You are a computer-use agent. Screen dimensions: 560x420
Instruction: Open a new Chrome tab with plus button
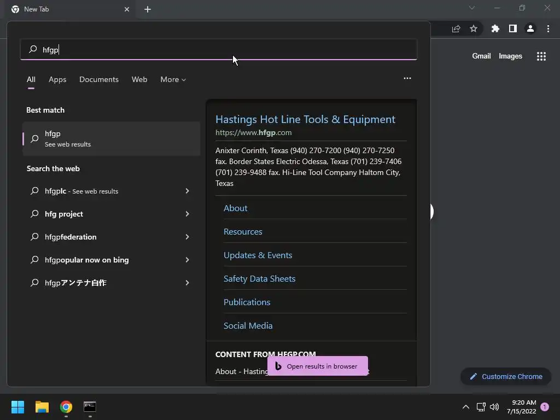tap(148, 9)
